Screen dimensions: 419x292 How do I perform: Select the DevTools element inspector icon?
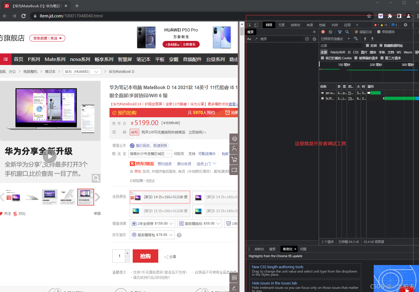(x=249, y=25)
